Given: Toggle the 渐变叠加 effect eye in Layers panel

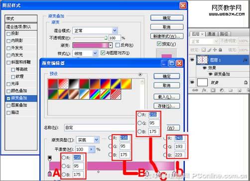Looking at the screenshot, I should (x=210, y=74).
